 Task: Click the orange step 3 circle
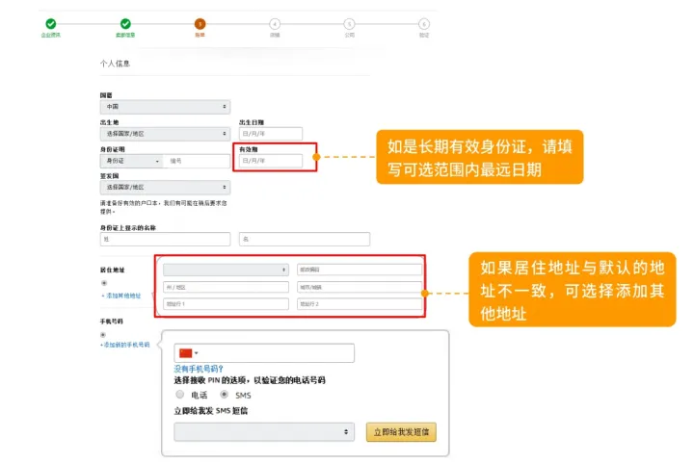(x=200, y=24)
